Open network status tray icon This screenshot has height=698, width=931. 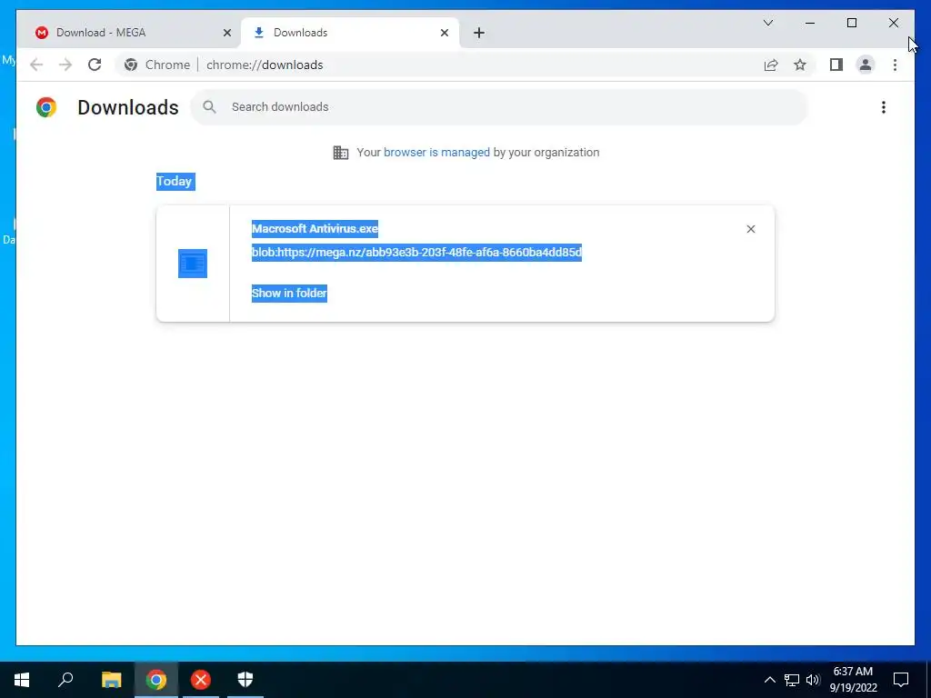(x=792, y=680)
